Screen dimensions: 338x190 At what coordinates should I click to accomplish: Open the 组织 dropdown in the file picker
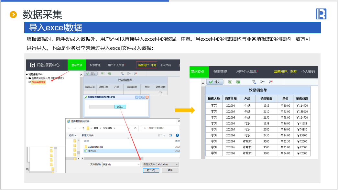click(72, 135)
